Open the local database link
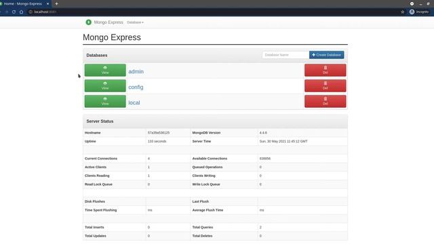Image resolution: width=434 pixels, height=244 pixels. (x=134, y=102)
